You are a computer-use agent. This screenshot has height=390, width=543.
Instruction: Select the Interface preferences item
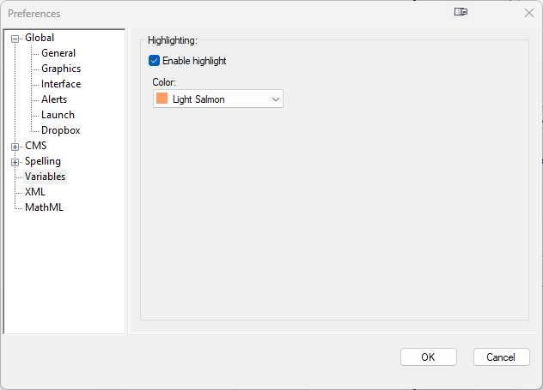(x=61, y=84)
